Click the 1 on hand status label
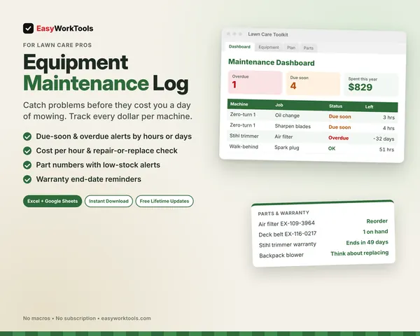The image size is (420, 336). click(375, 232)
